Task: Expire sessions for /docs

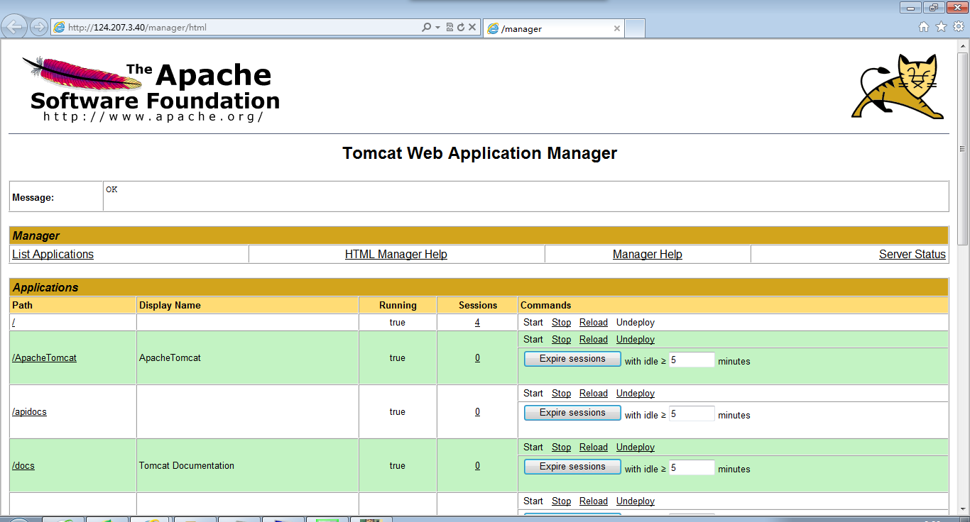Action: (572, 467)
